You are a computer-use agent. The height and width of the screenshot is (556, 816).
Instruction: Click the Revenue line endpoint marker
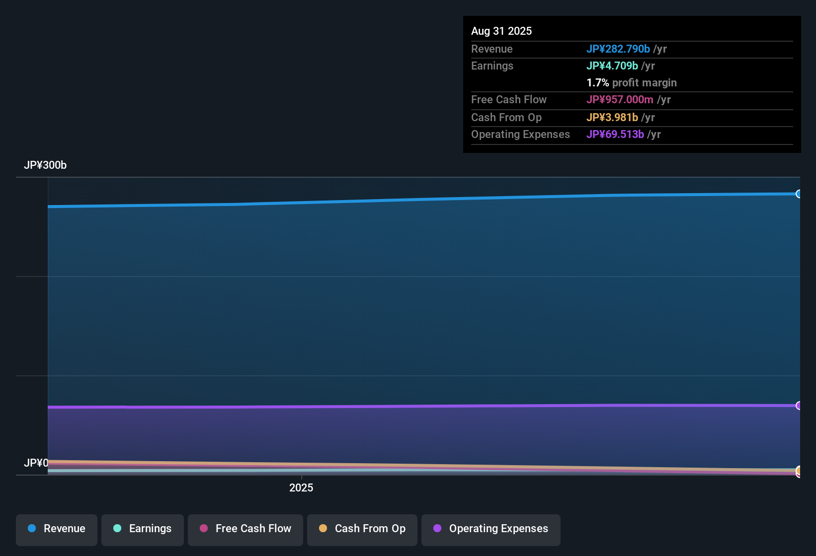click(799, 194)
